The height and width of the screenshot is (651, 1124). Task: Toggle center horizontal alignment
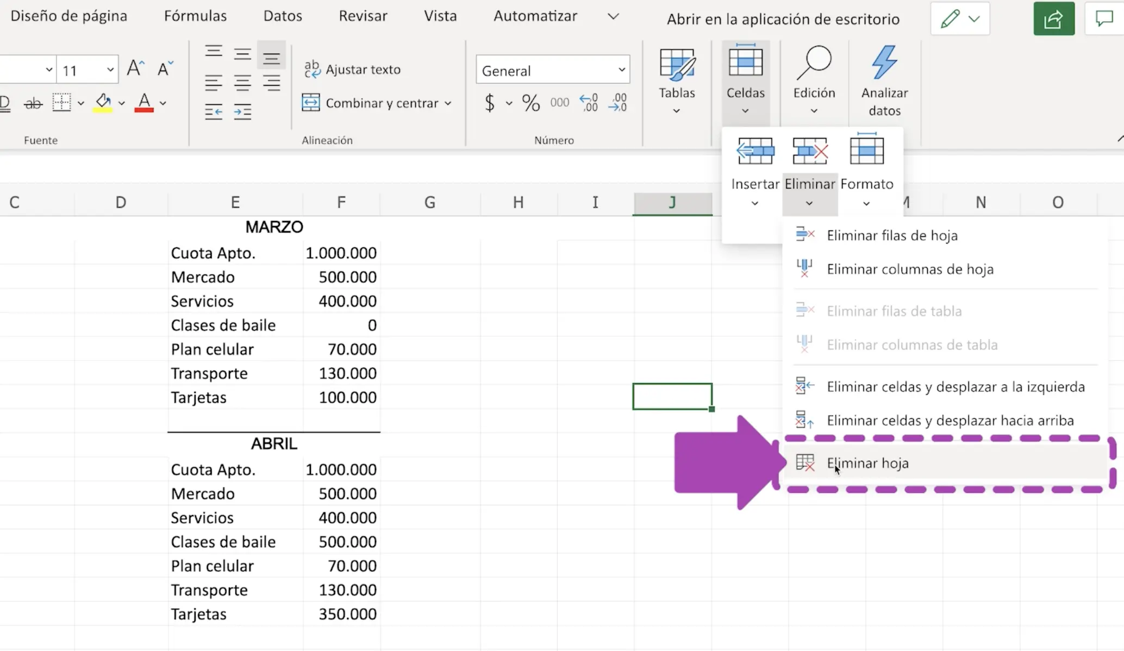click(x=242, y=83)
